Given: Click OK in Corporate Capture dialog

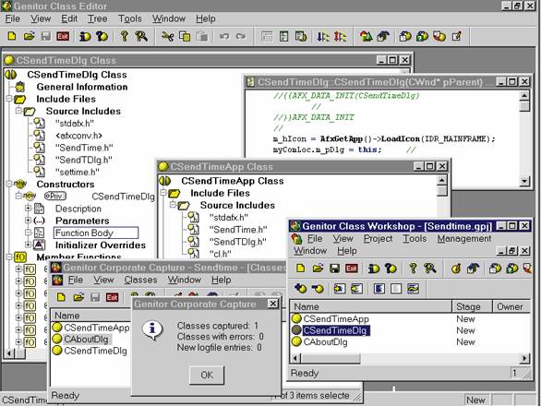Looking at the screenshot, I should (207, 375).
